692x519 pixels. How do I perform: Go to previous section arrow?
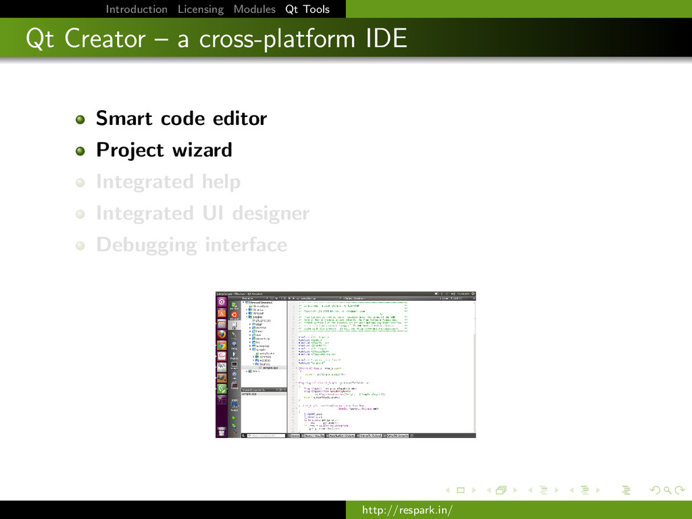[x=572, y=491]
